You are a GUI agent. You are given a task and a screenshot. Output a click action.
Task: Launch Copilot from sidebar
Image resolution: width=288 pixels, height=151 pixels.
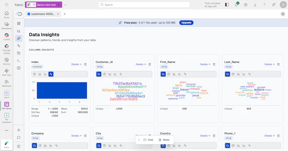pos(6,37)
